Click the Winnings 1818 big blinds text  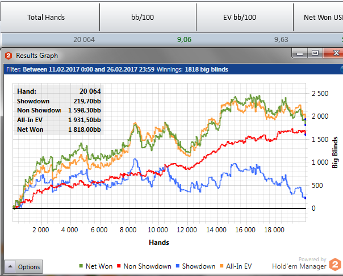193,69
